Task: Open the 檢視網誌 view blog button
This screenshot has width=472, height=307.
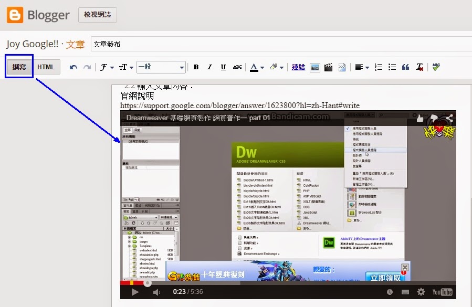Action: (98, 15)
